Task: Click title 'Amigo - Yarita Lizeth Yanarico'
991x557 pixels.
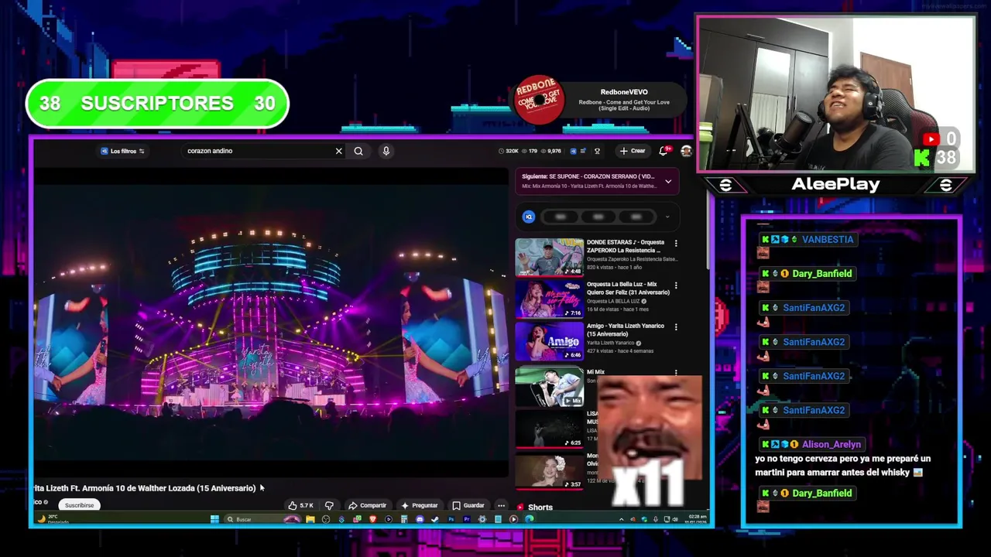Action: pos(626,330)
